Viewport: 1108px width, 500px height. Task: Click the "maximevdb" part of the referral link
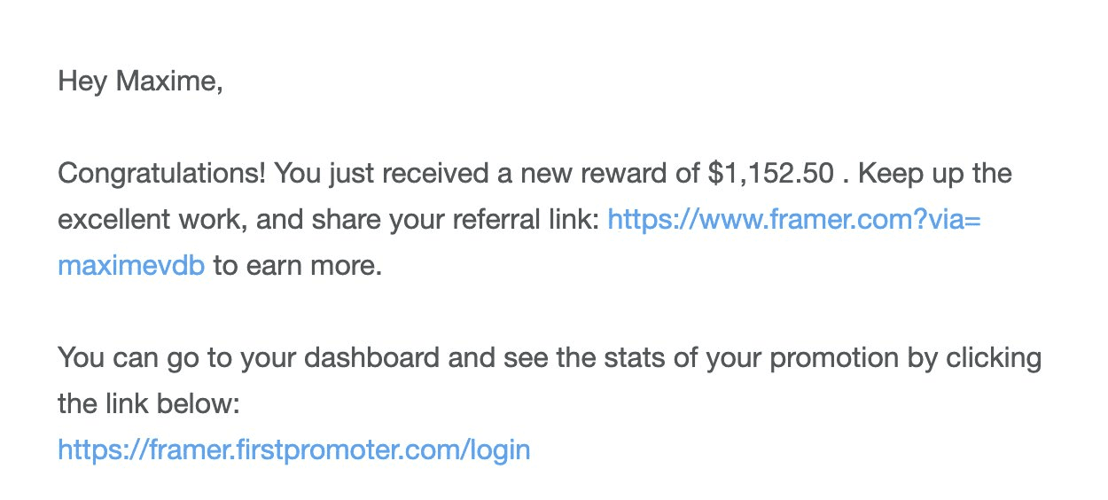[x=131, y=266]
